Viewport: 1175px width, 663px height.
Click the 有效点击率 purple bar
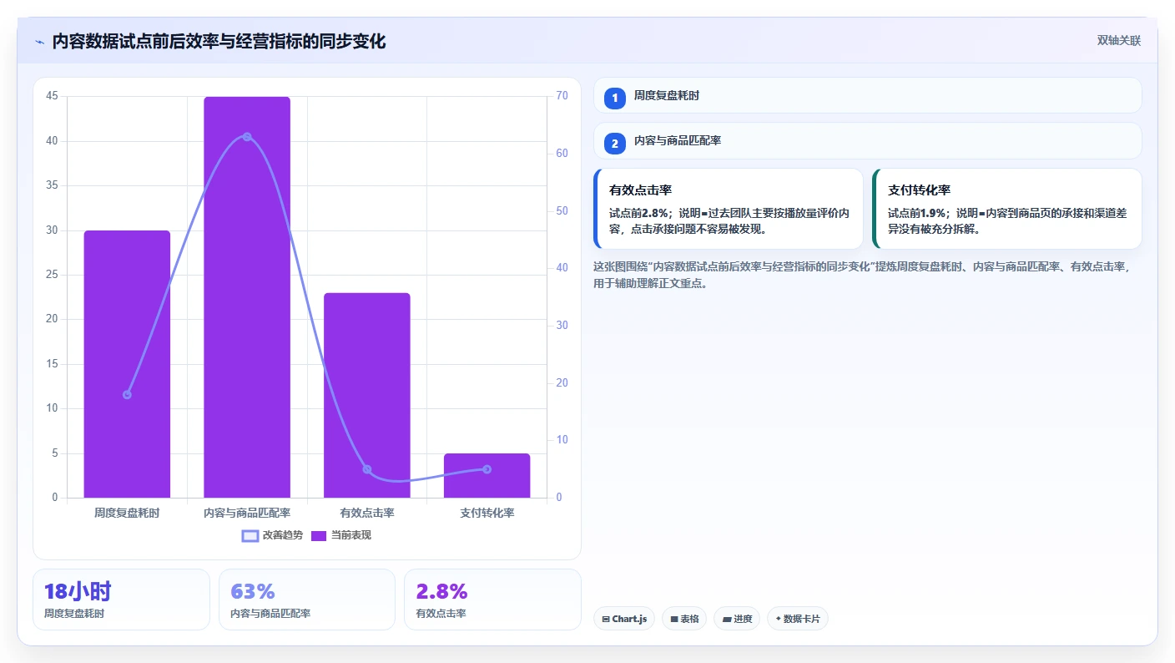coord(367,395)
